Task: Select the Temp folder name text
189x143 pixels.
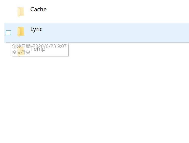Action: (x=38, y=49)
